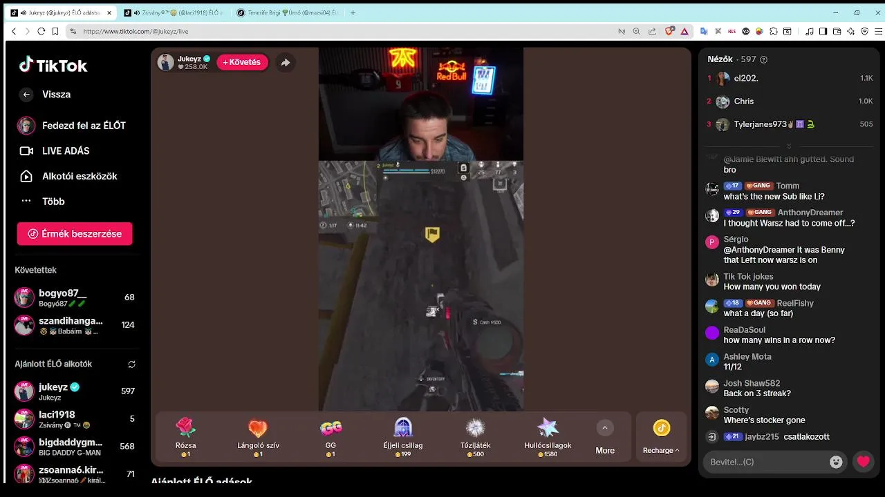Viewport: 885px width, 497px height.
Task: Refresh the Ajánlott ÉLŐ alkotók list
Action: [131, 364]
